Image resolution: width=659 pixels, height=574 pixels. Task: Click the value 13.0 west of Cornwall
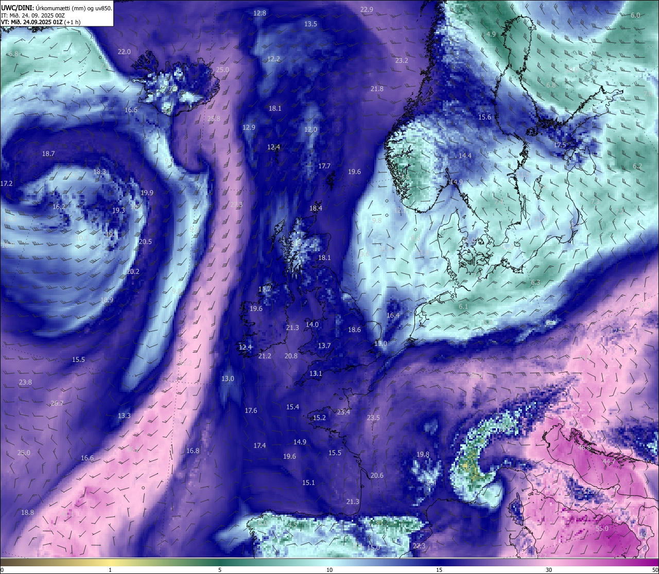point(228,378)
